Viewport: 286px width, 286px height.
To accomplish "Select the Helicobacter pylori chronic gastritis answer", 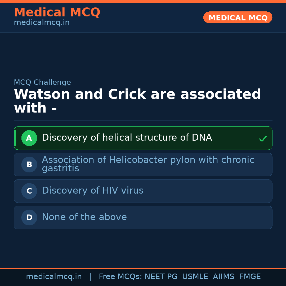I will click(x=148, y=164).
